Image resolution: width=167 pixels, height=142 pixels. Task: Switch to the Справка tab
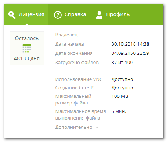pos(70,15)
